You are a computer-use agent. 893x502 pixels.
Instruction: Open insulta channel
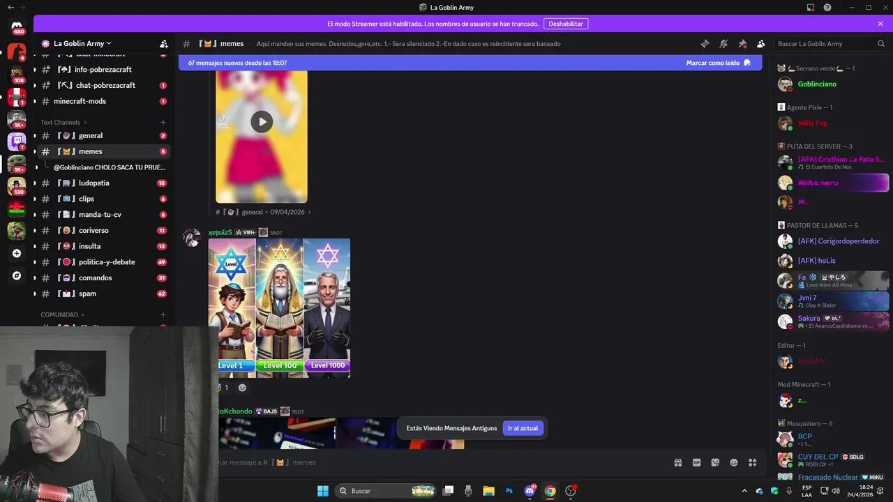pos(103,246)
